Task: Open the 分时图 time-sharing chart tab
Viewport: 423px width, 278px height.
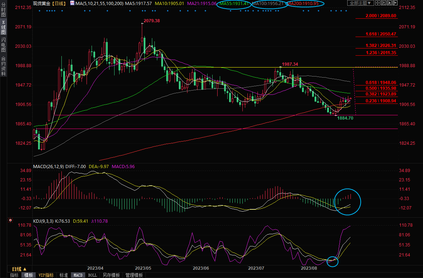Action: (4, 10)
